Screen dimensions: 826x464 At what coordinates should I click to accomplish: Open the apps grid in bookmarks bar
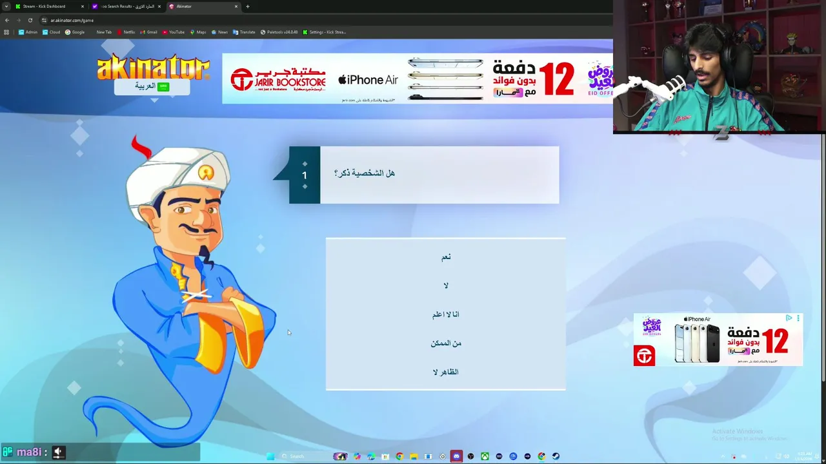(6, 32)
